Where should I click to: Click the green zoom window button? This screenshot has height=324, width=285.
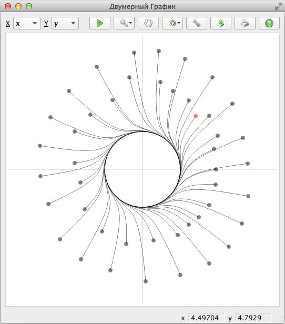pyautogui.click(x=29, y=6)
